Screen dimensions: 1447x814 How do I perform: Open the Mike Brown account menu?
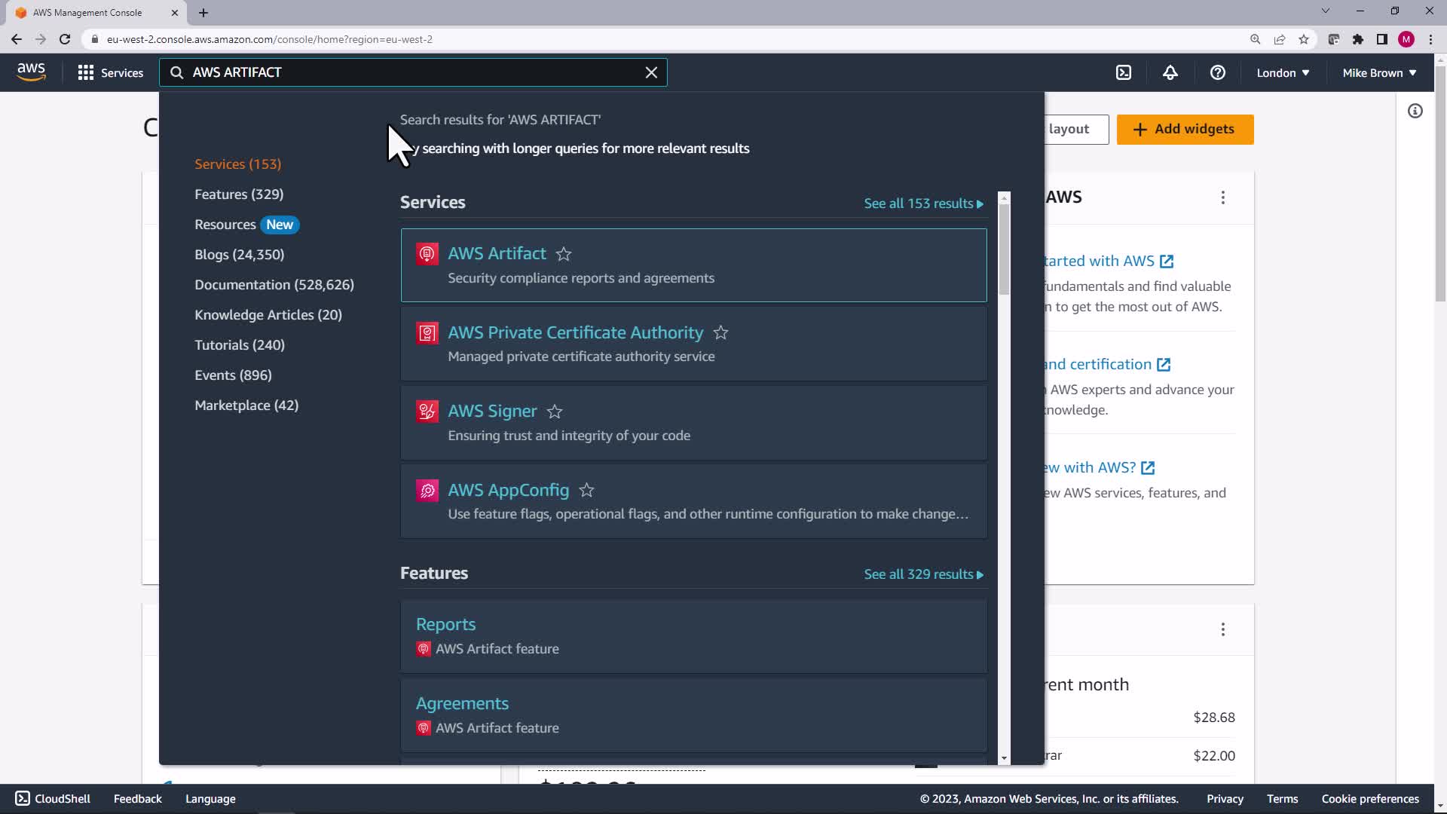tap(1378, 72)
